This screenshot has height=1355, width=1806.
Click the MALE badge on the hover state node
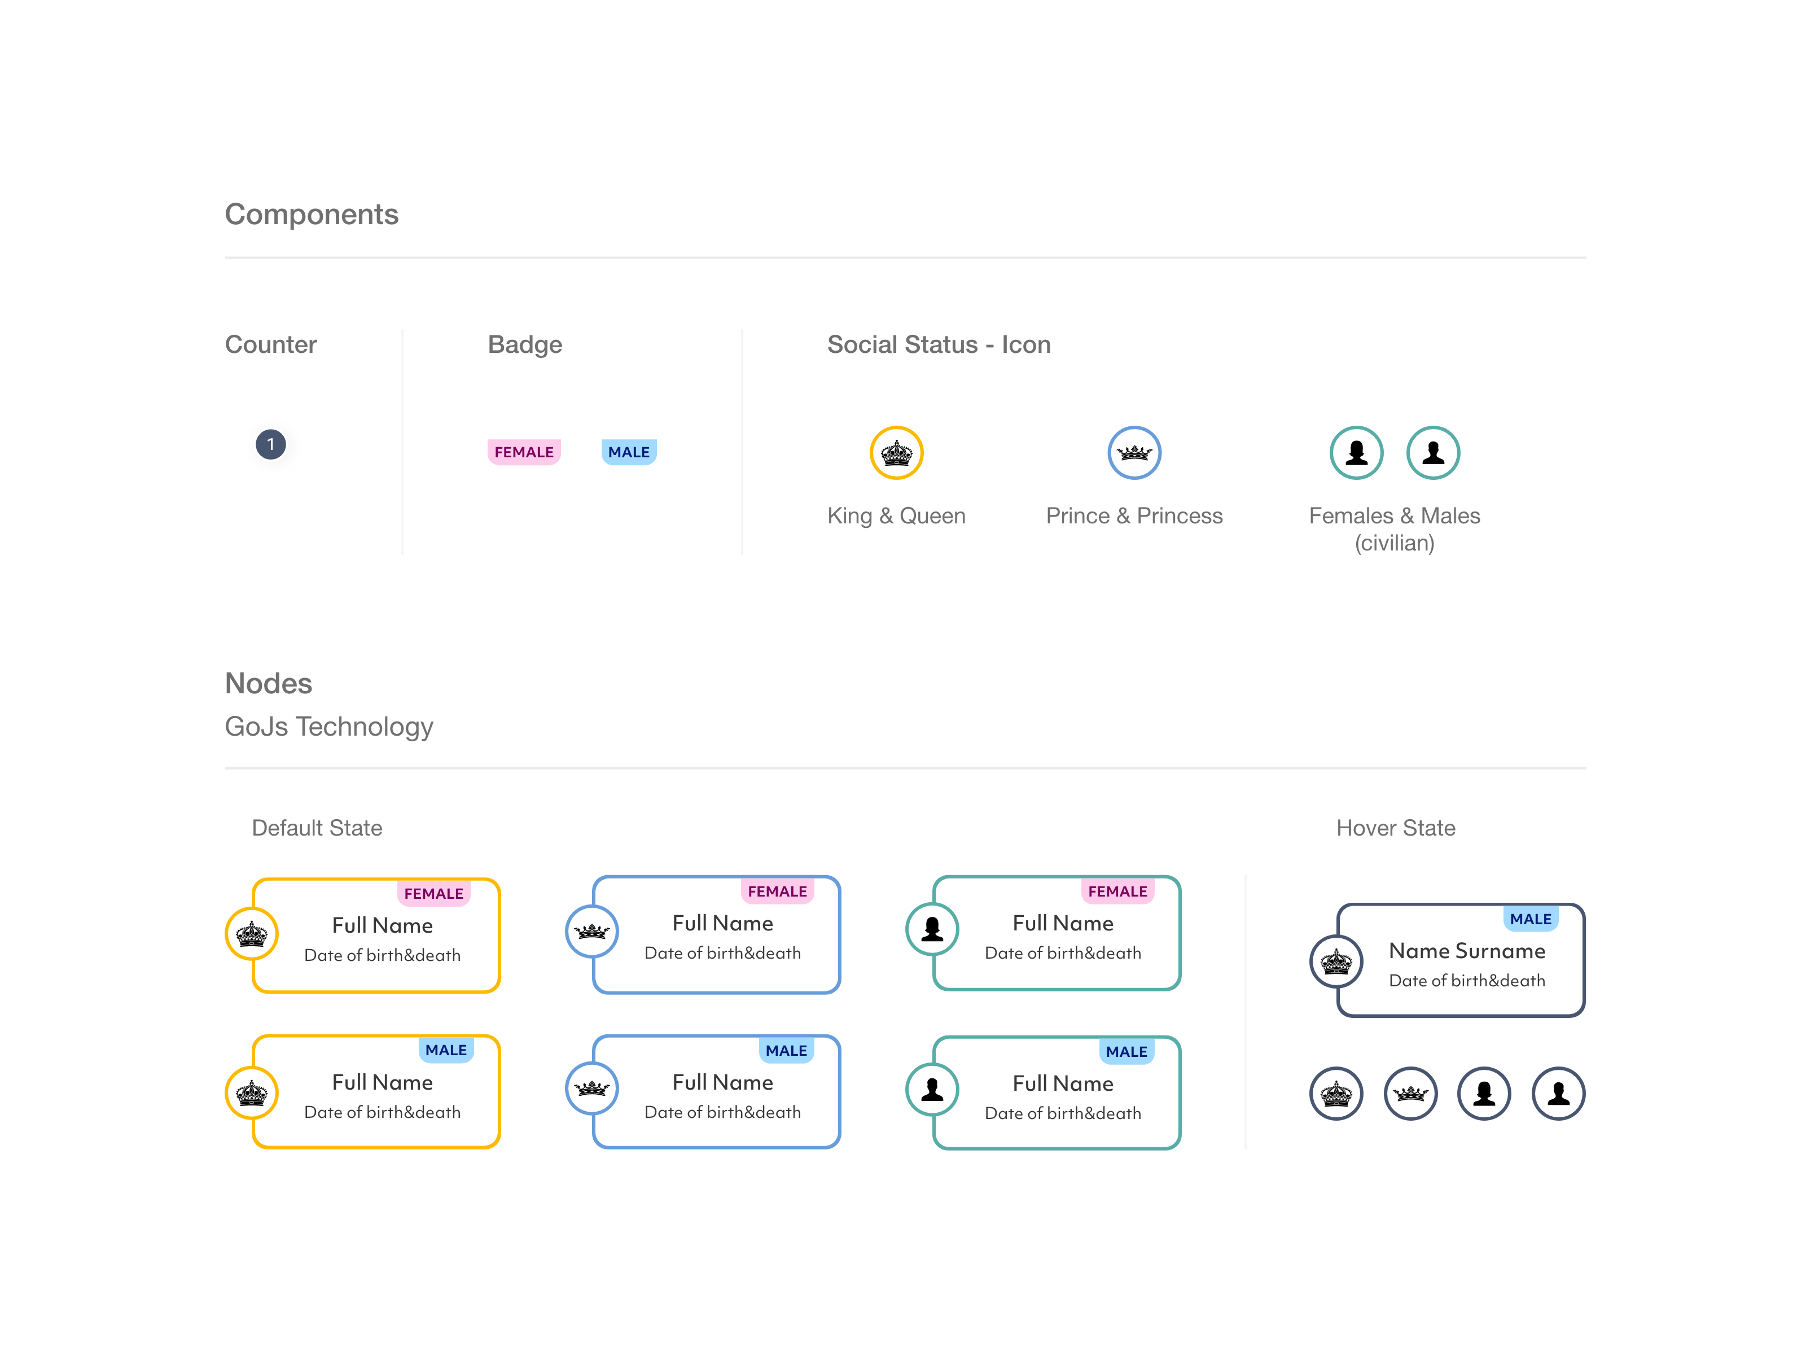1530,919
